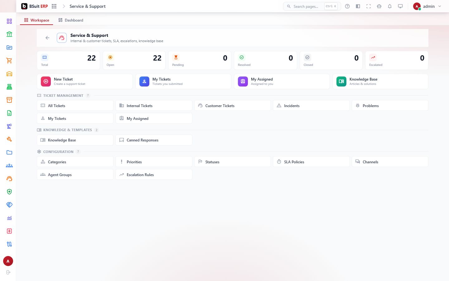Viewport: 449px width, 281px height.
Task: Open Agent Groups
Action: [75, 175]
